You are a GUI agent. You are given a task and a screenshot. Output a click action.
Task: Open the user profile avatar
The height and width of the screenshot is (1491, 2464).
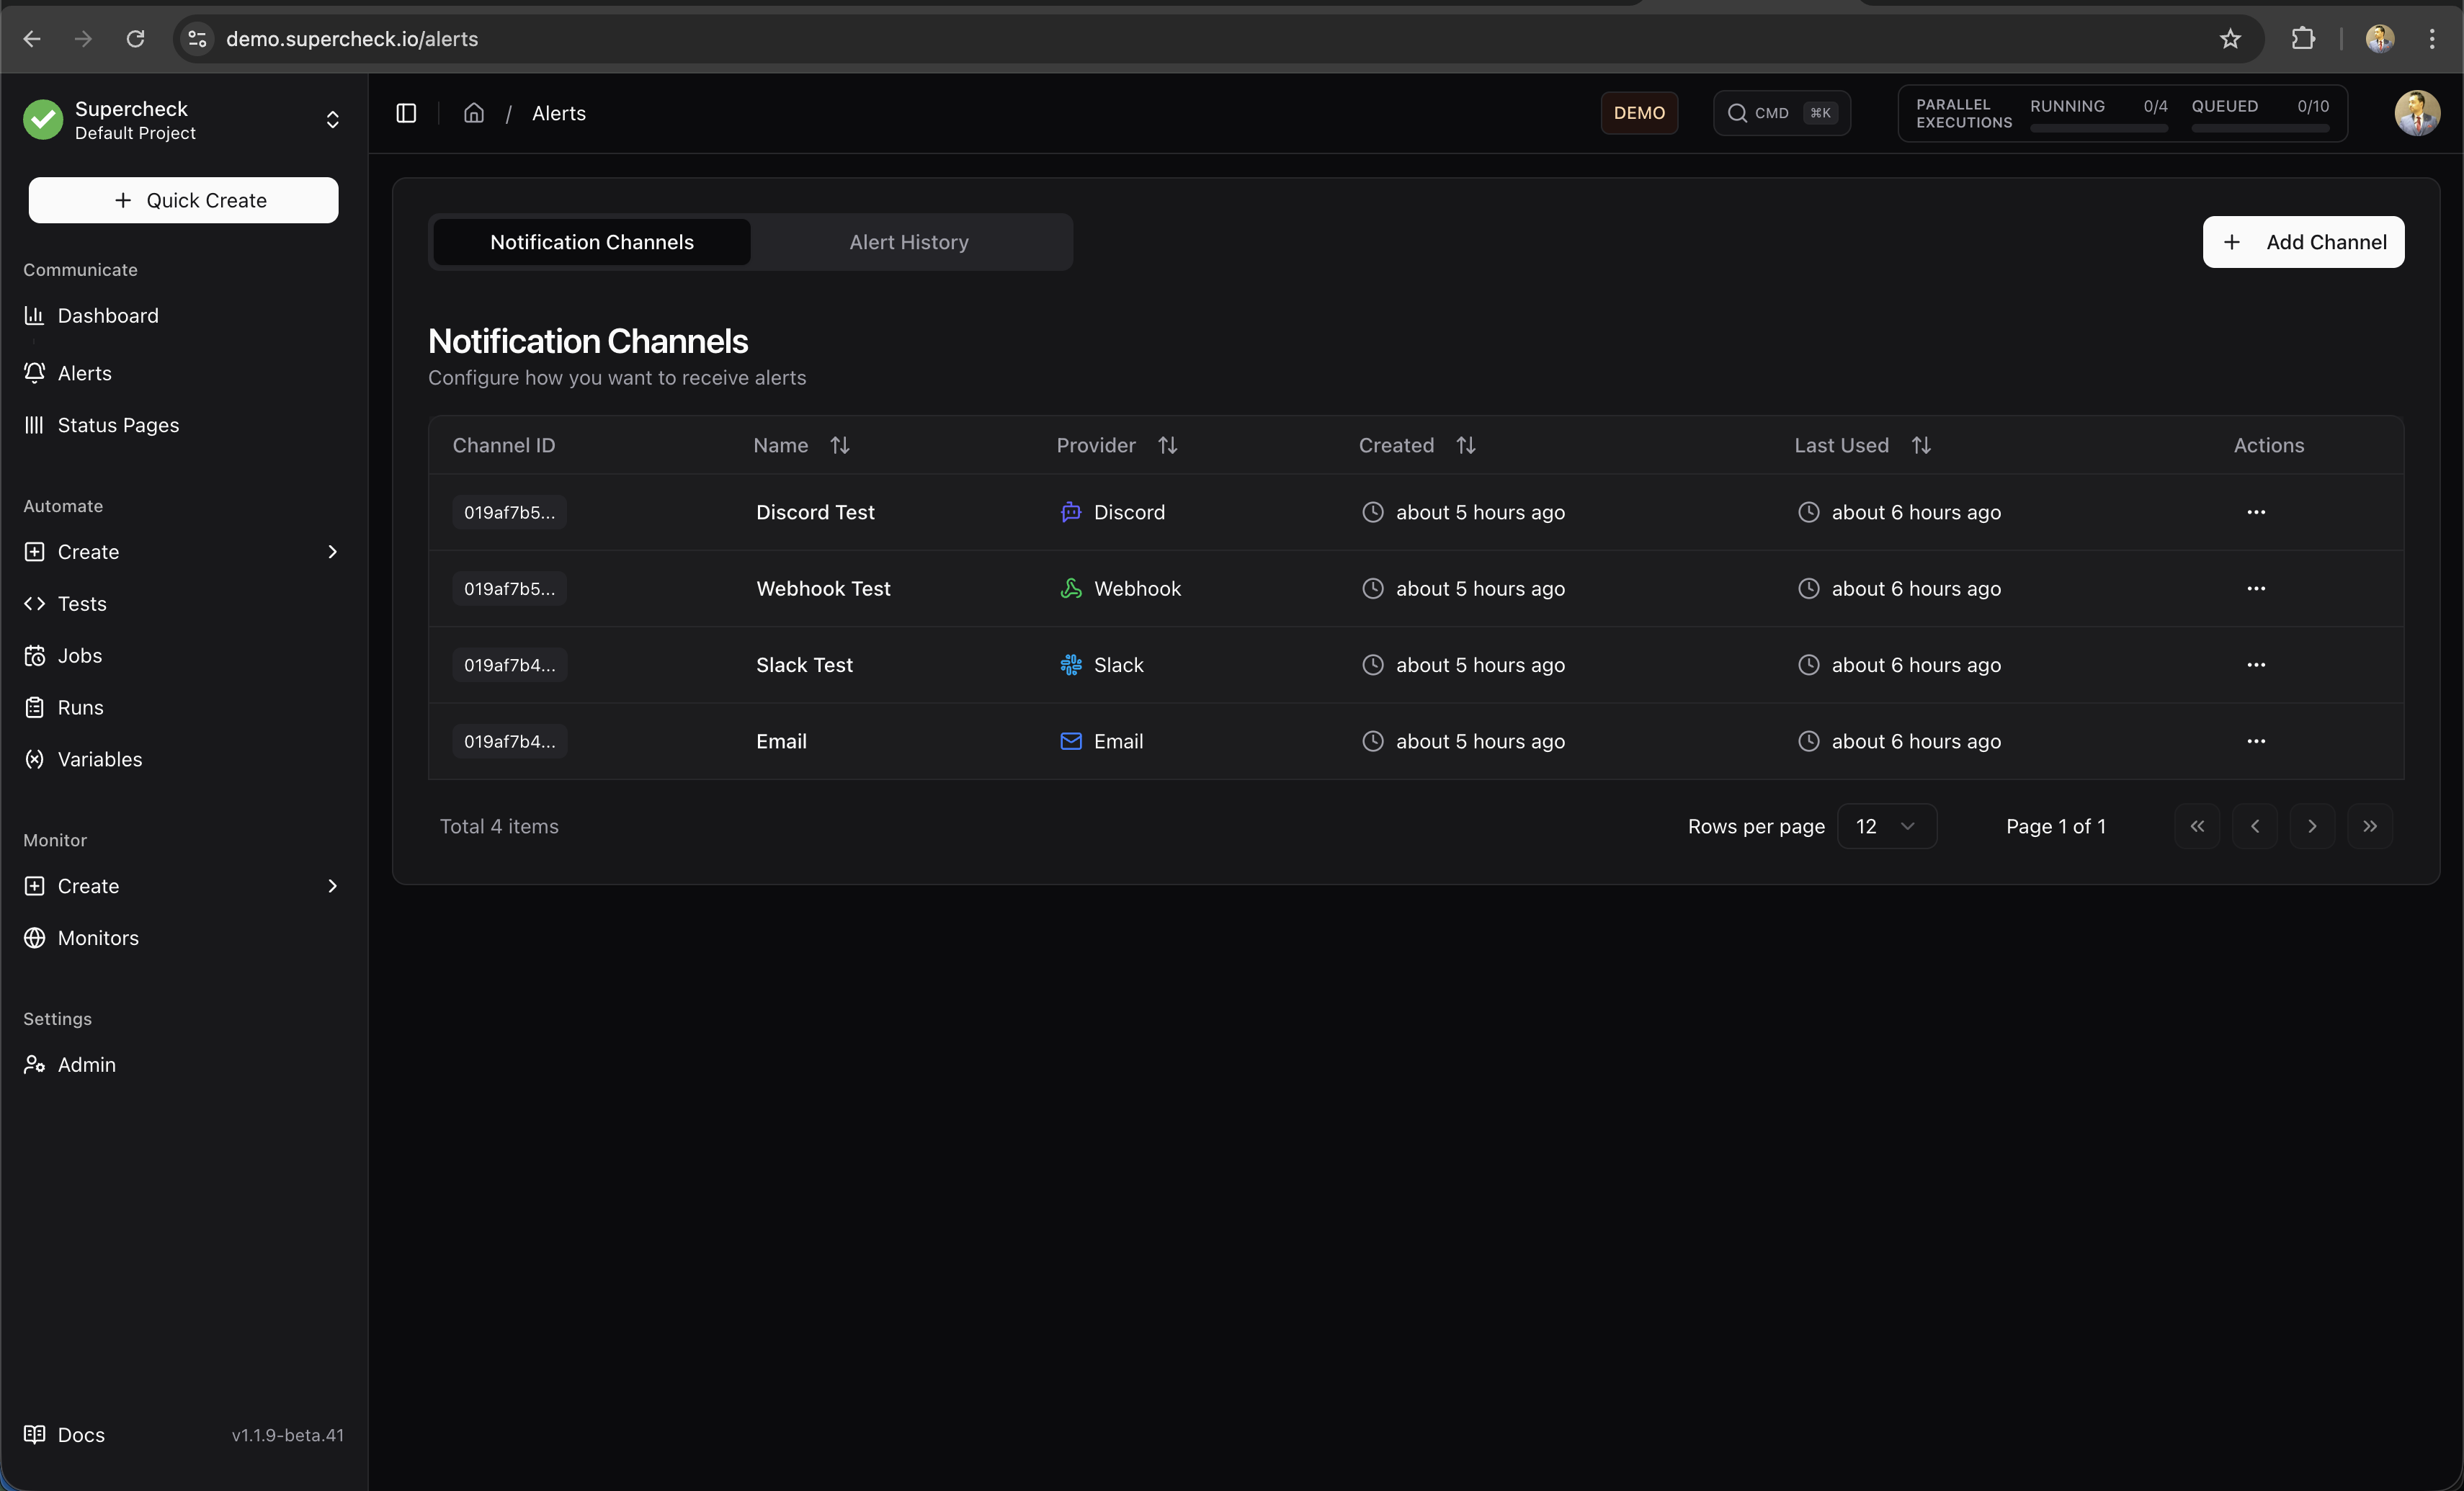(x=2417, y=112)
